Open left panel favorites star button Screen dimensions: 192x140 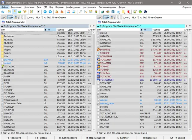click(90, 26)
